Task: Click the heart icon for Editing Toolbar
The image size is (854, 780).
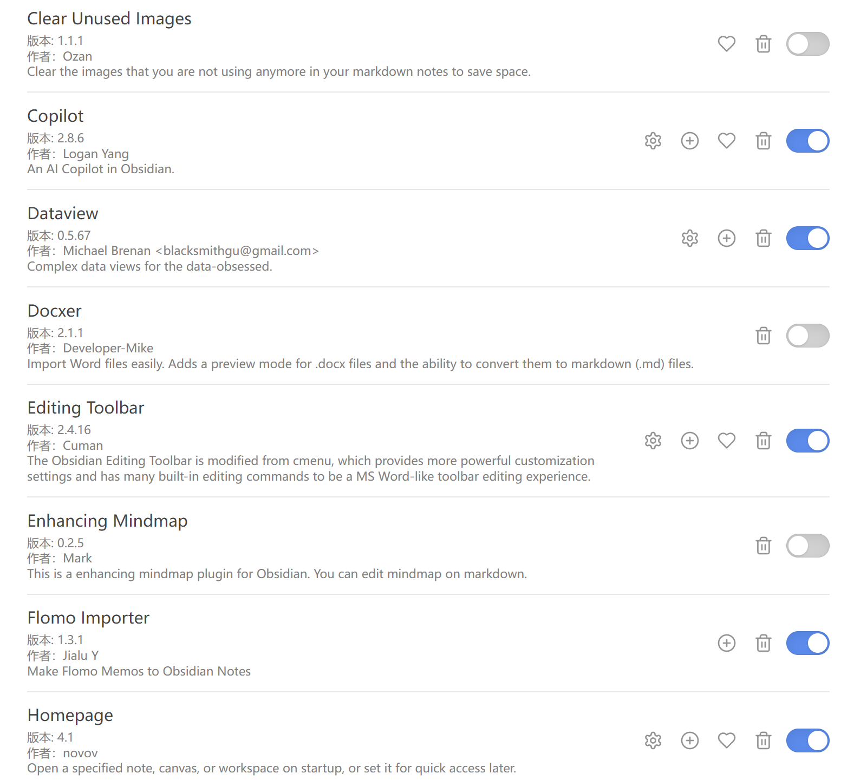Action: click(727, 441)
